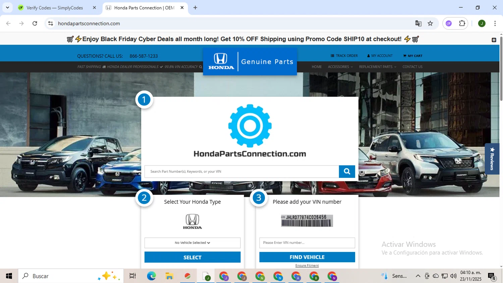Open the Chrome profile J avatar
Viewport: 503px width, 283px height.
pyautogui.click(x=482, y=23)
